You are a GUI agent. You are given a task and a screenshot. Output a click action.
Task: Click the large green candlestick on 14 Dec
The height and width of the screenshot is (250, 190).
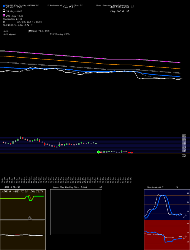click(x=98, y=152)
